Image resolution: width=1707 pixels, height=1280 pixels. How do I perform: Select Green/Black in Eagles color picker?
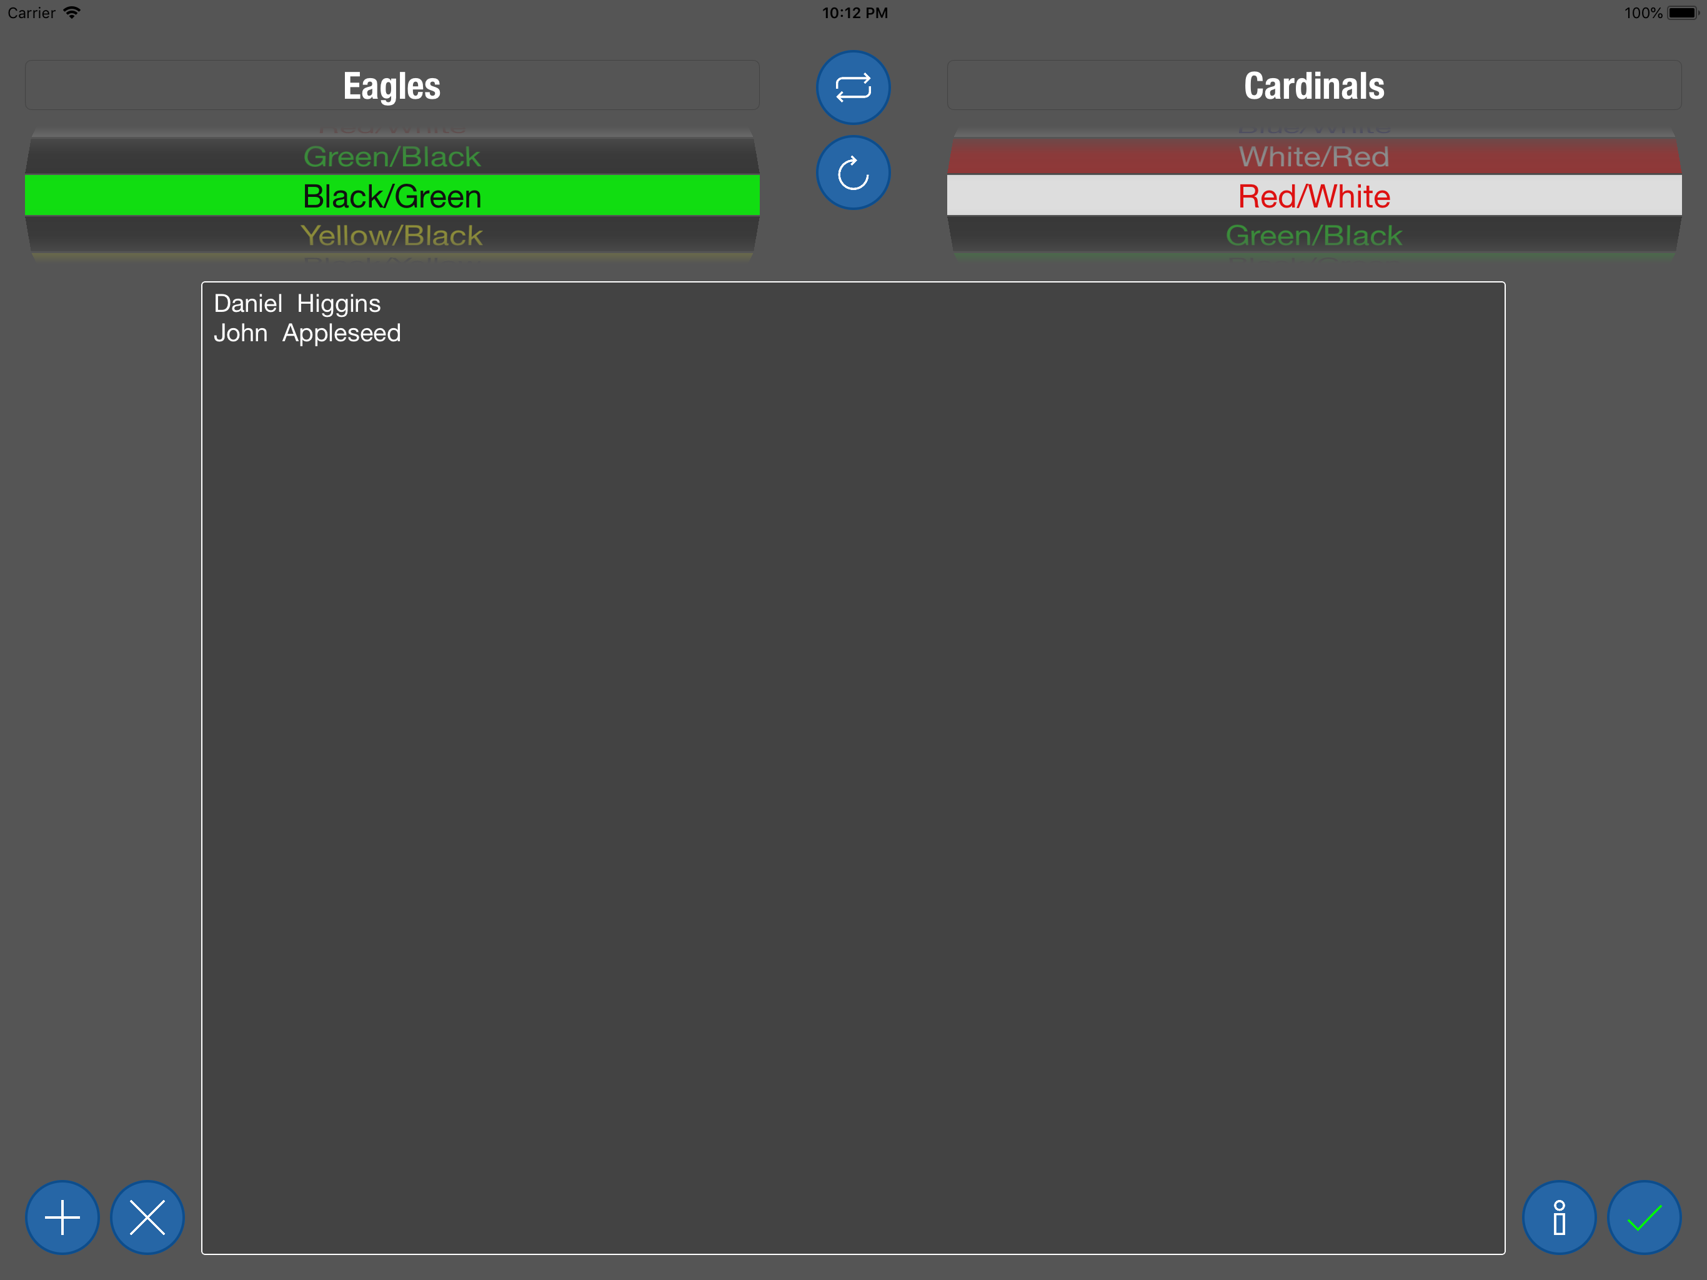point(392,157)
